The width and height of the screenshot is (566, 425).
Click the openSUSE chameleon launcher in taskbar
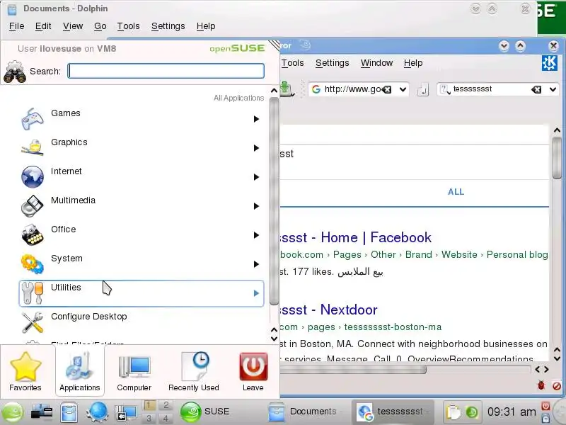pyautogui.click(x=12, y=412)
